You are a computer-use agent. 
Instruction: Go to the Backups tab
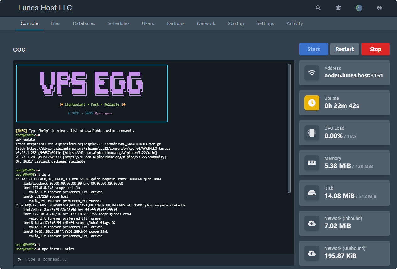click(x=175, y=23)
